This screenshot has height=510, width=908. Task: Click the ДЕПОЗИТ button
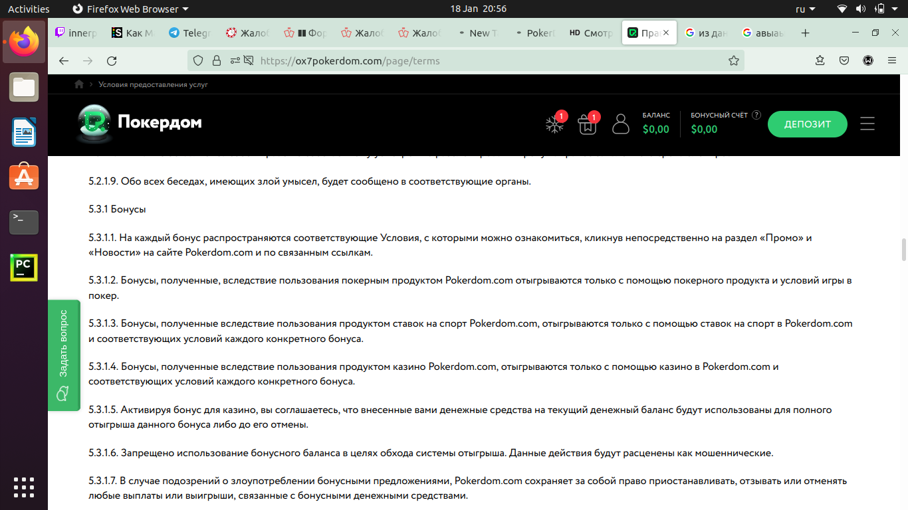(807, 124)
